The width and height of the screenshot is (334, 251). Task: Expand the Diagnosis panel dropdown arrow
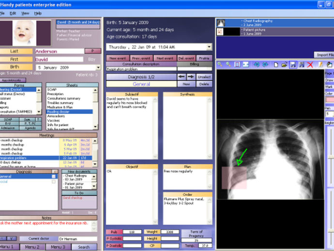(55, 172)
